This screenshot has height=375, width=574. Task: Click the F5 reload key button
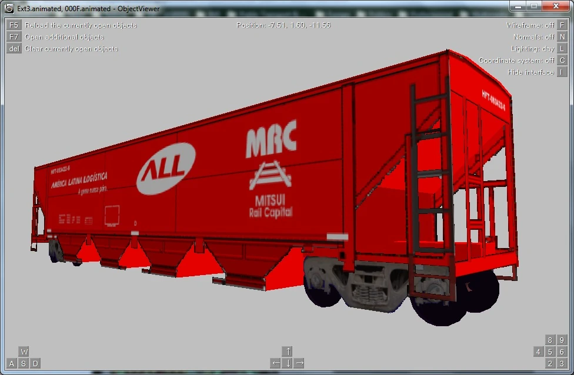point(14,25)
